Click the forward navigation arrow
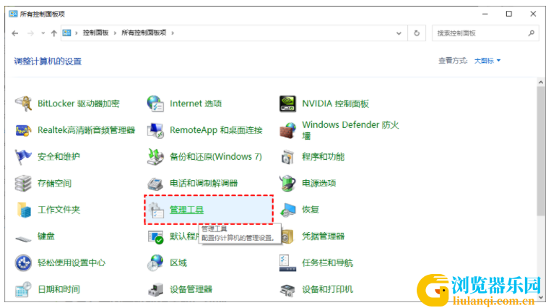This screenshot has width=551, height=308. (30, 33)
